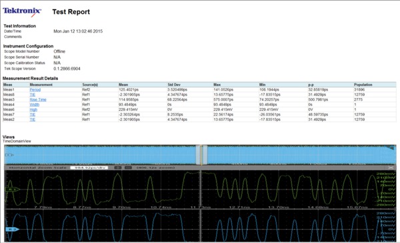Click the 'Max' column header

click(217, 85)
